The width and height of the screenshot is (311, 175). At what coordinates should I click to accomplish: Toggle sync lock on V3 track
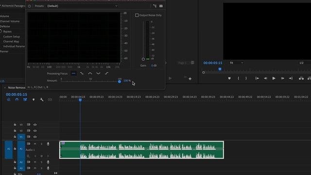pyautogui.click(x=29, y=124)
